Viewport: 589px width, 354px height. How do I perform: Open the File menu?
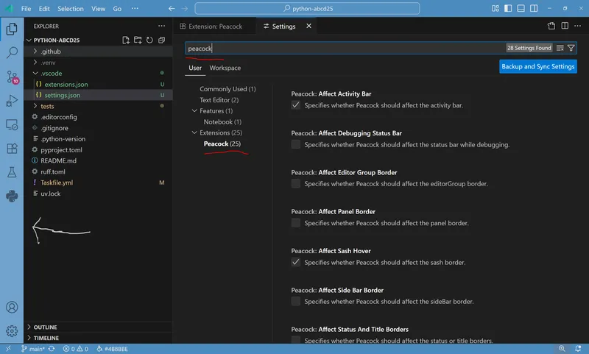26,8
